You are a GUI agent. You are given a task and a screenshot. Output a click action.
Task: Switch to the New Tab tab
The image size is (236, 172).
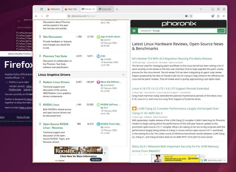[71, 9]
